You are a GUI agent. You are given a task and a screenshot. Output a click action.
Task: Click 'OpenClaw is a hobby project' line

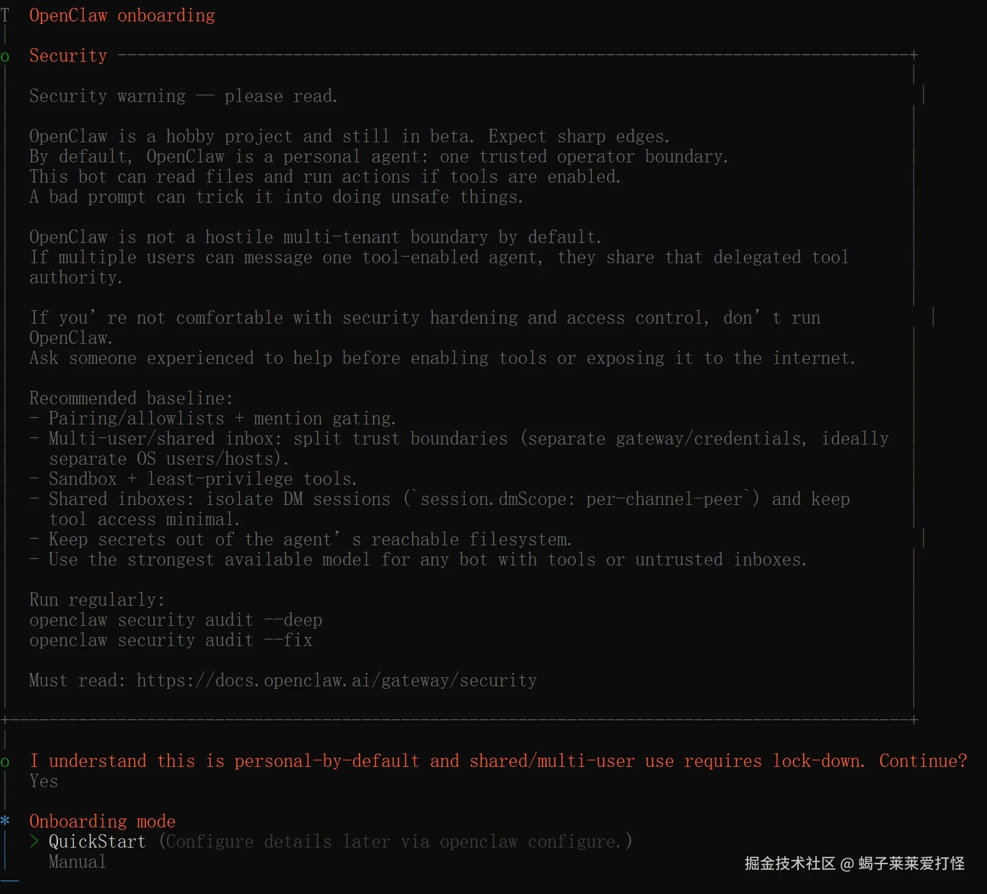click(x=349, y=136)
